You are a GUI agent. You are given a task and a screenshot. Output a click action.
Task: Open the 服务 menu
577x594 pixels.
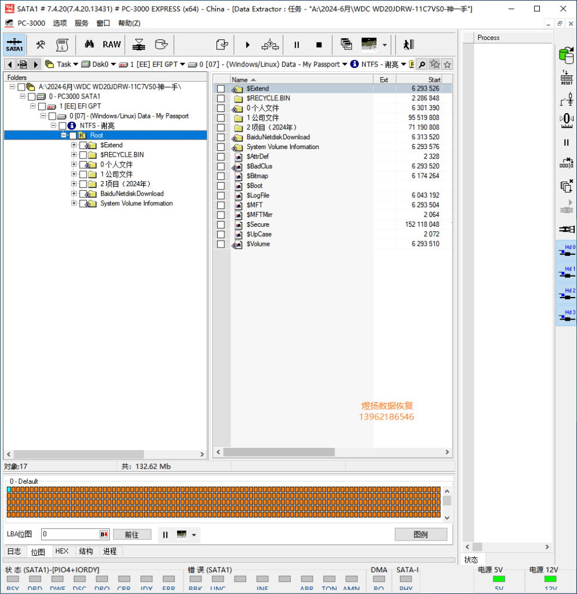tap(81, 23)
